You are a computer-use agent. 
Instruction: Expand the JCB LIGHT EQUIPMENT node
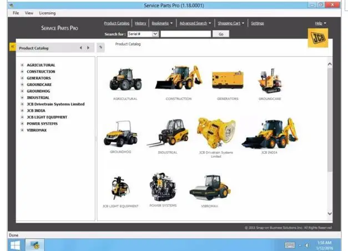tap(22, 117)
